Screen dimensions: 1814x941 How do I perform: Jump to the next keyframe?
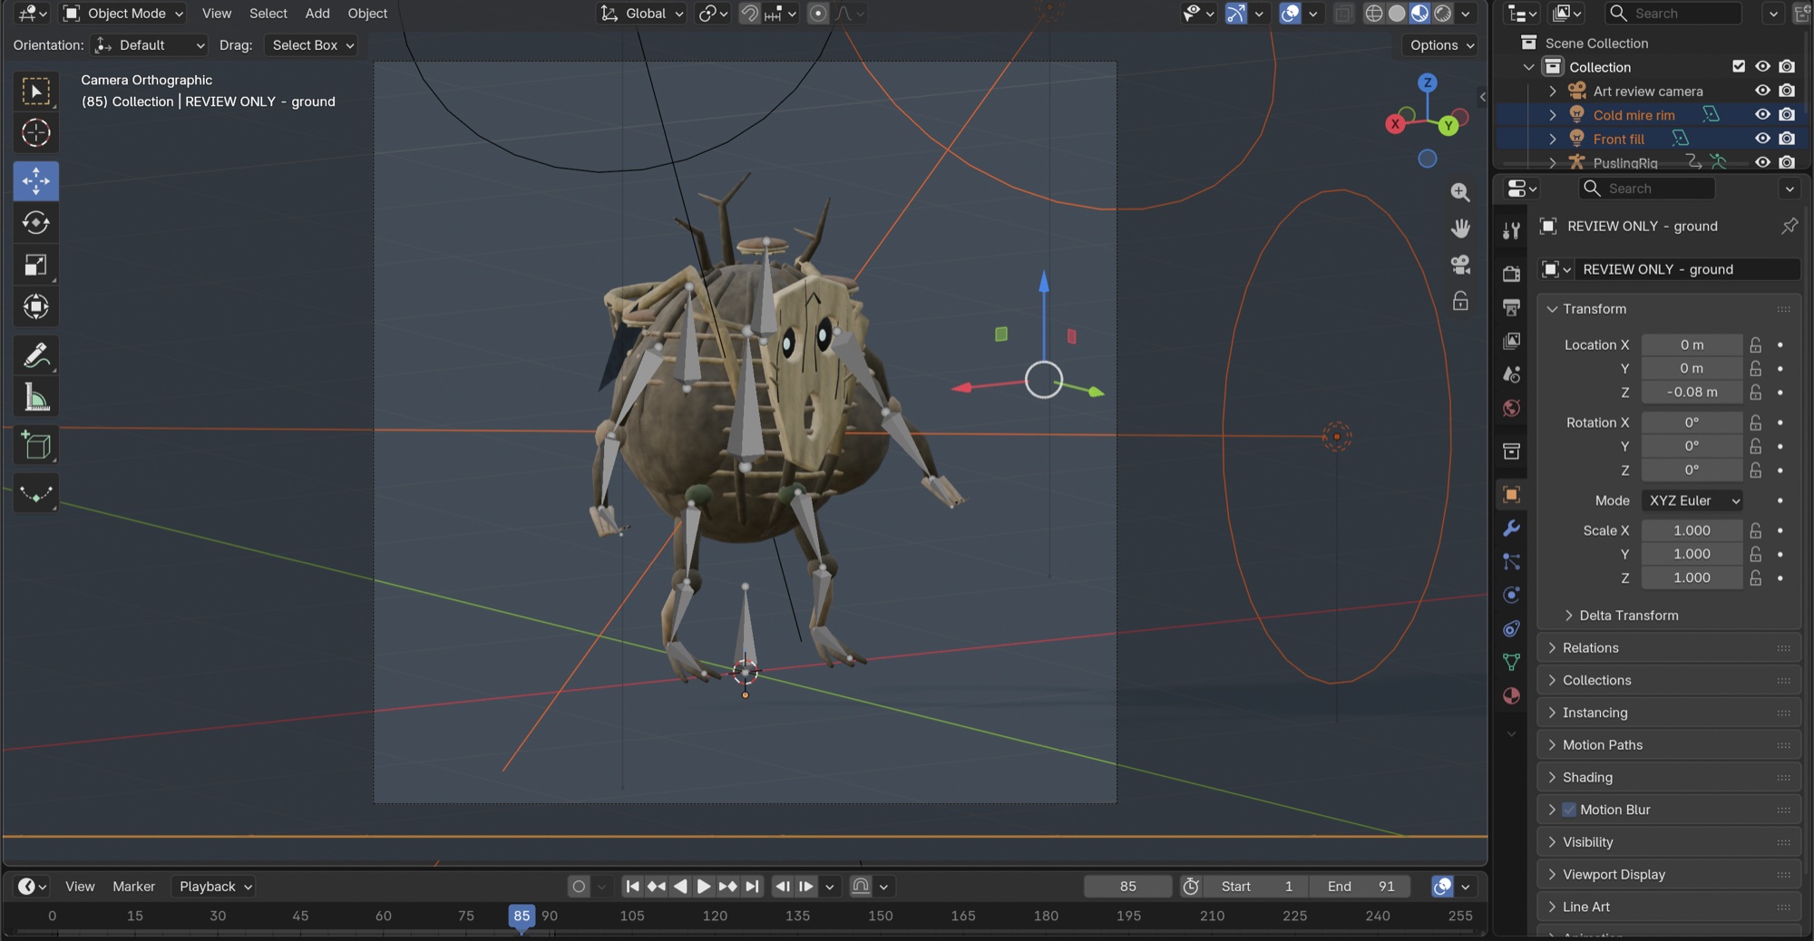click(x=727, y=887)
